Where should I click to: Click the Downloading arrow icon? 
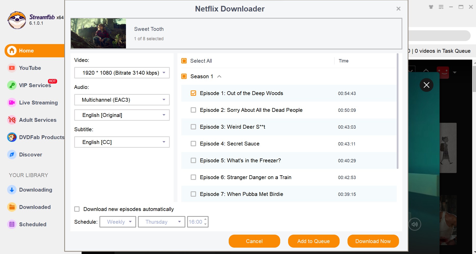(x=12, y=190)
